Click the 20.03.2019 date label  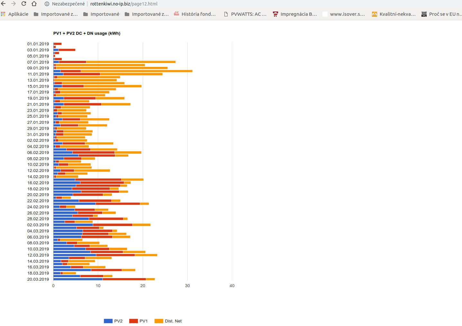pos(38,279)
